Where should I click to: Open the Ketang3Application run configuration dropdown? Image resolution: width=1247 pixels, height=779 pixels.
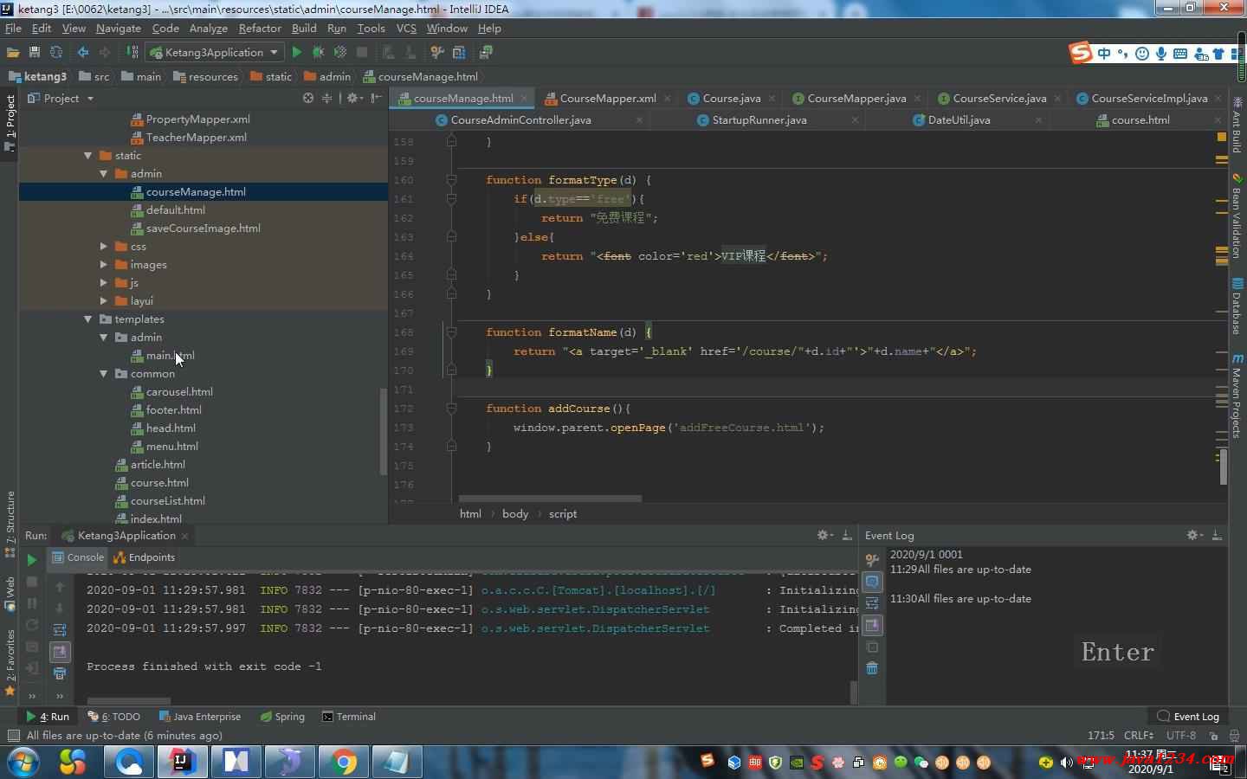[x=214, y=53]
